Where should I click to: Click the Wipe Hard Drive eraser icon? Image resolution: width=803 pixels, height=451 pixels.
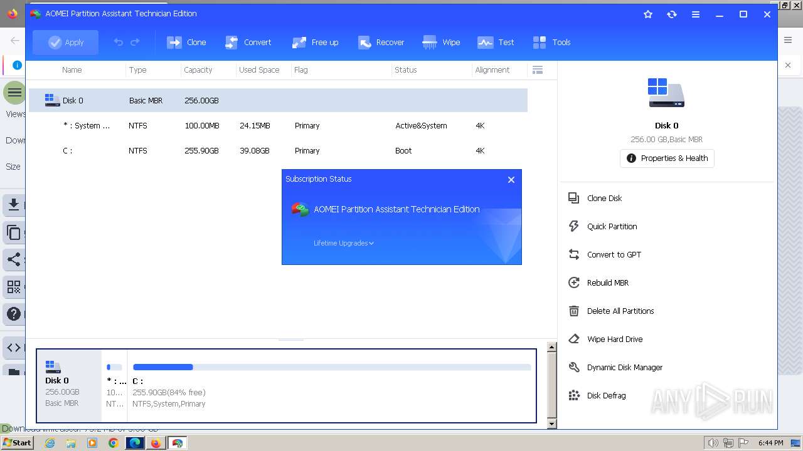573,339
